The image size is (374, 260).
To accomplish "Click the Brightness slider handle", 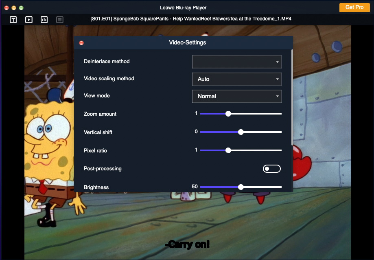I will pos(241,187).
